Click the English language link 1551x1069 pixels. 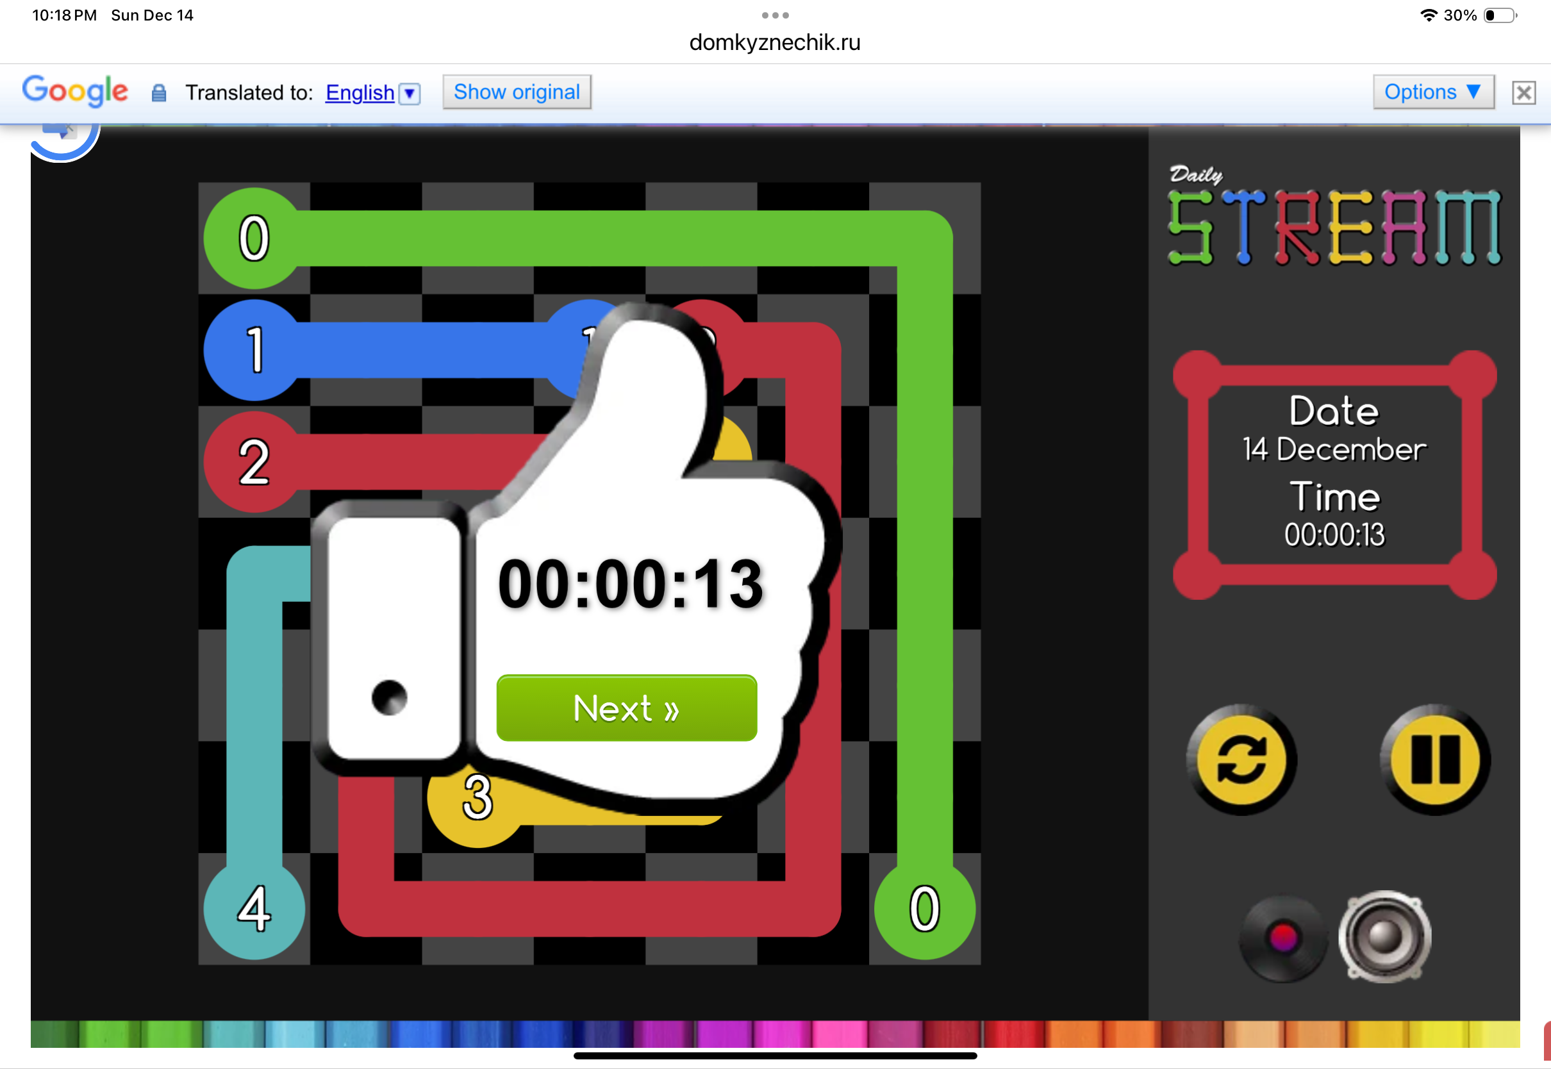pos(360,92)
